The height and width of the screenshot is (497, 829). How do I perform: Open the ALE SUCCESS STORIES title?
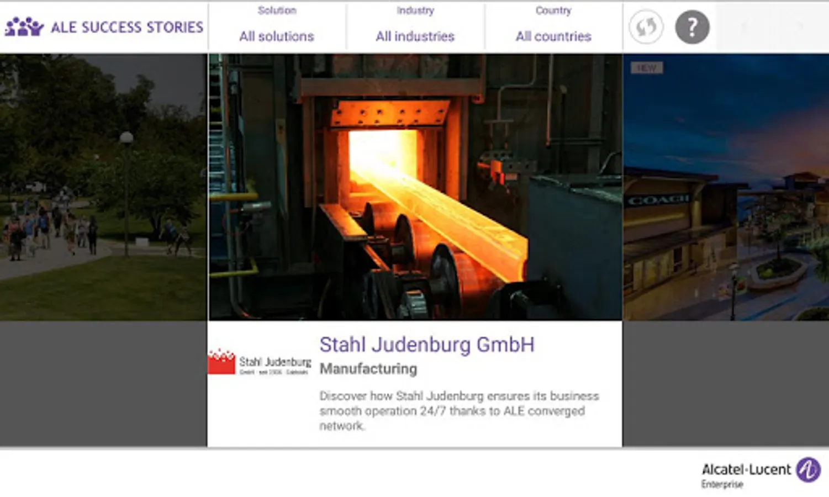127,27
